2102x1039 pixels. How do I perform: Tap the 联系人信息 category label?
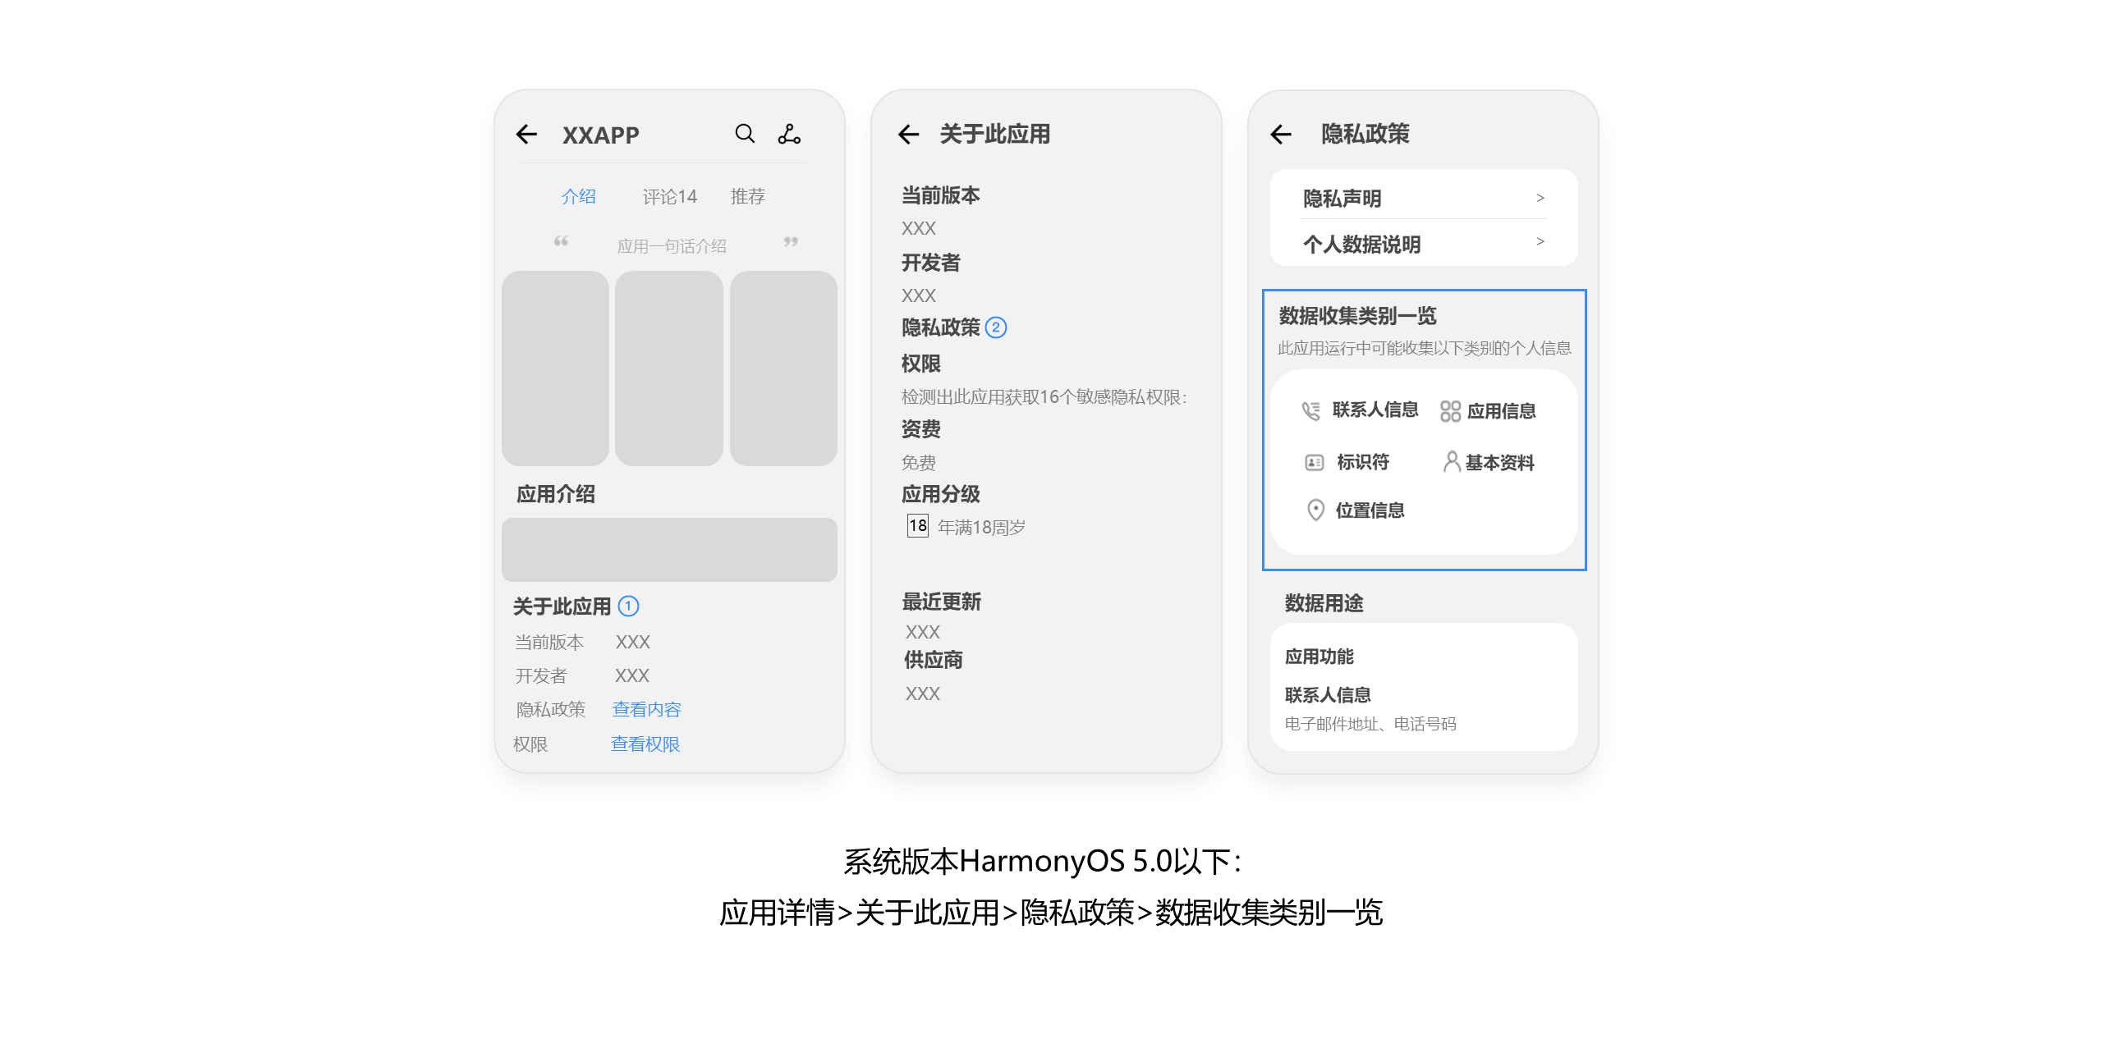(x=1375, y=410)
